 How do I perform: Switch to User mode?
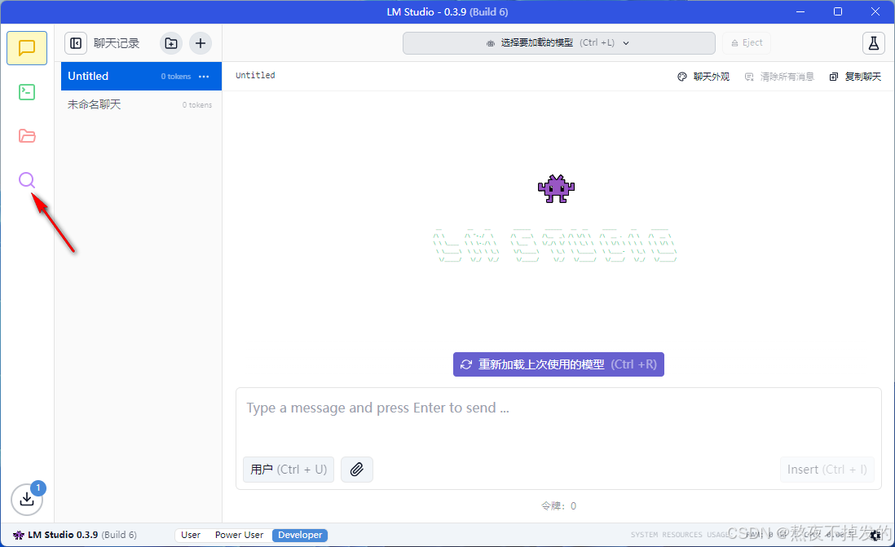pos(191,535)
